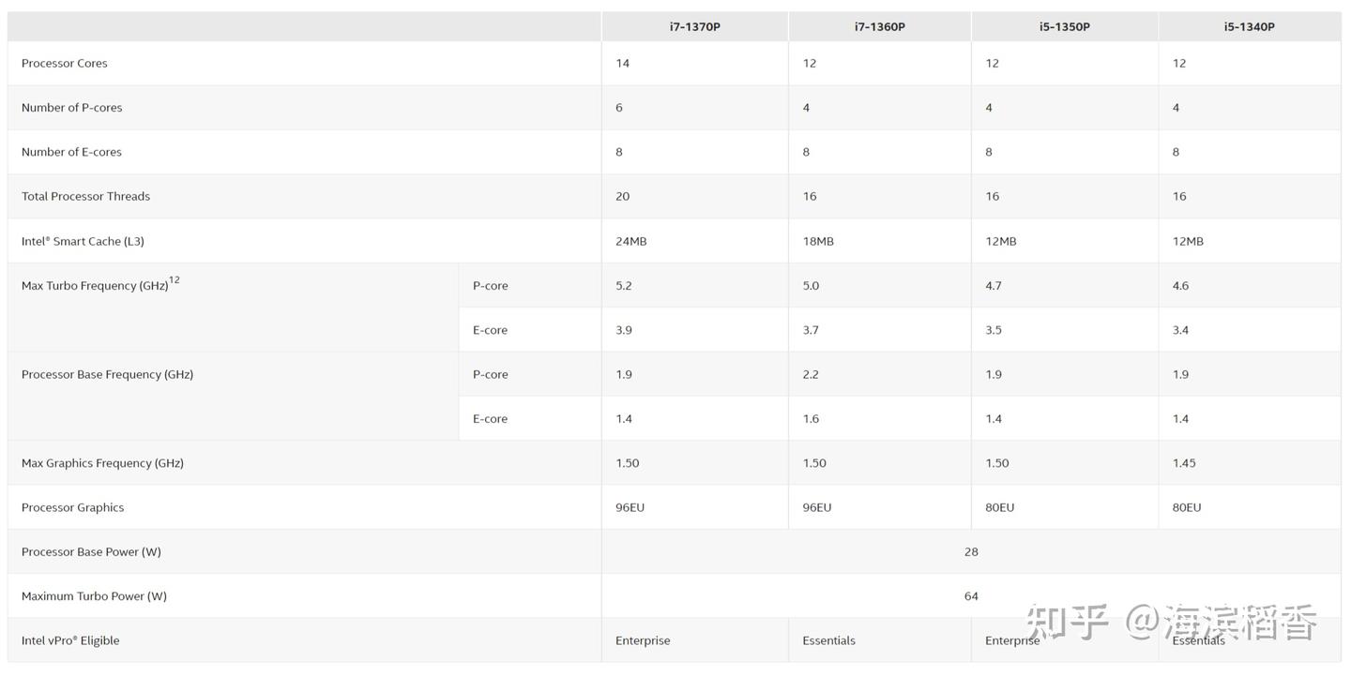1351x676 pixels.
Task: Click the i5-1350P column header
Action: (1064, 27)
